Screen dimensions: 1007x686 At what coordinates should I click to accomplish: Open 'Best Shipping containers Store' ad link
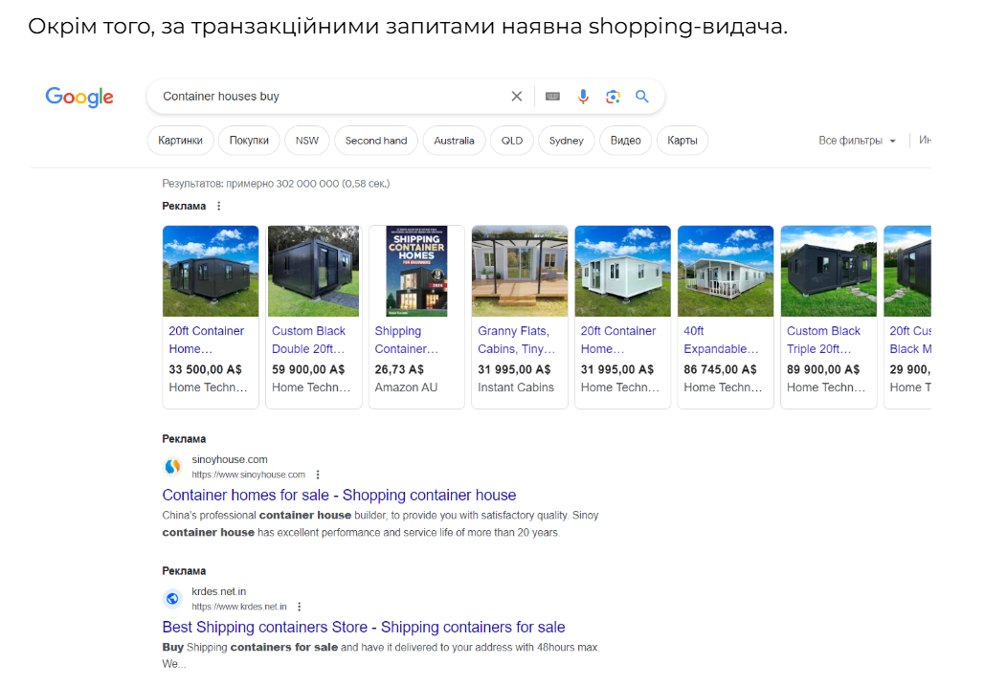[364, 627]
